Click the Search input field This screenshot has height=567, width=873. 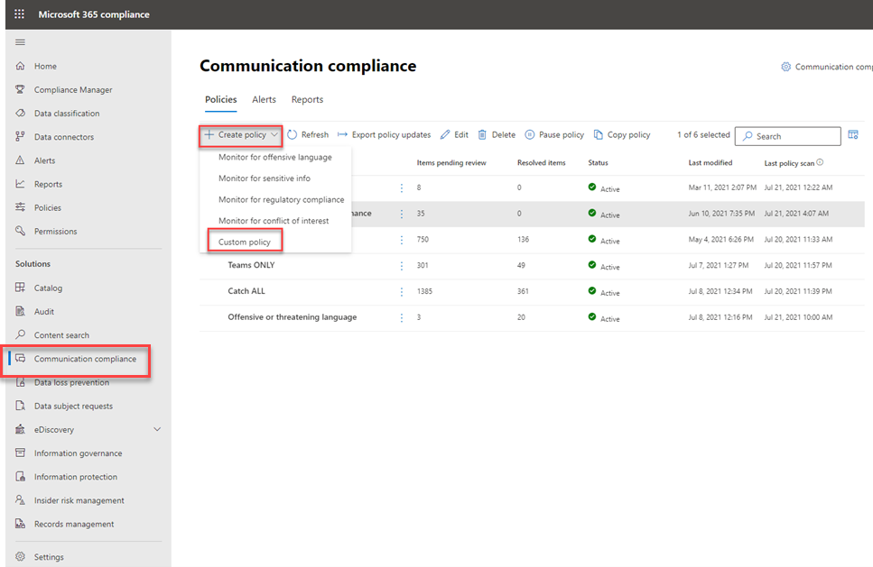click(x=788, y=136)
